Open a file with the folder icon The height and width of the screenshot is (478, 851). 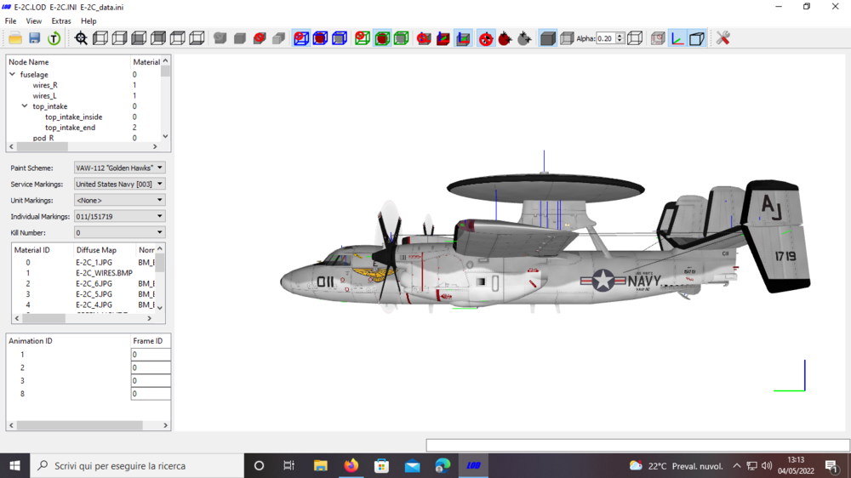15,38
